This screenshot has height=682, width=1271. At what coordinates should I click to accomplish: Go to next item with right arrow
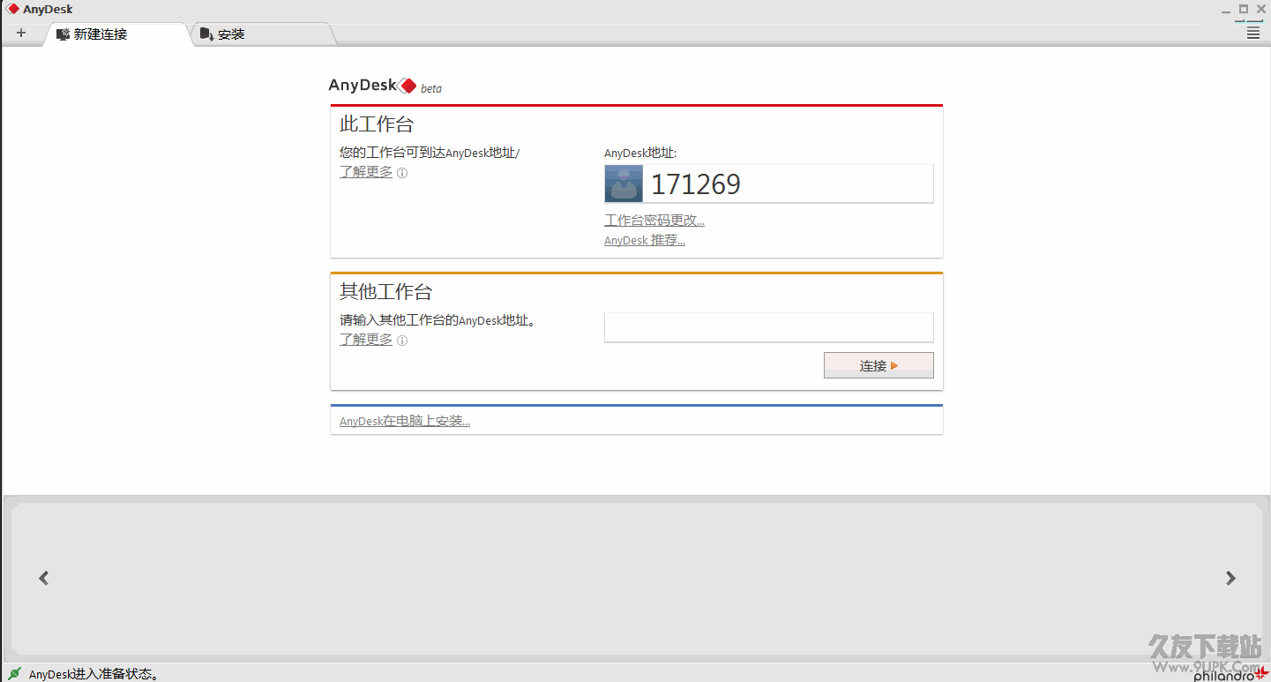(1230, 578)
